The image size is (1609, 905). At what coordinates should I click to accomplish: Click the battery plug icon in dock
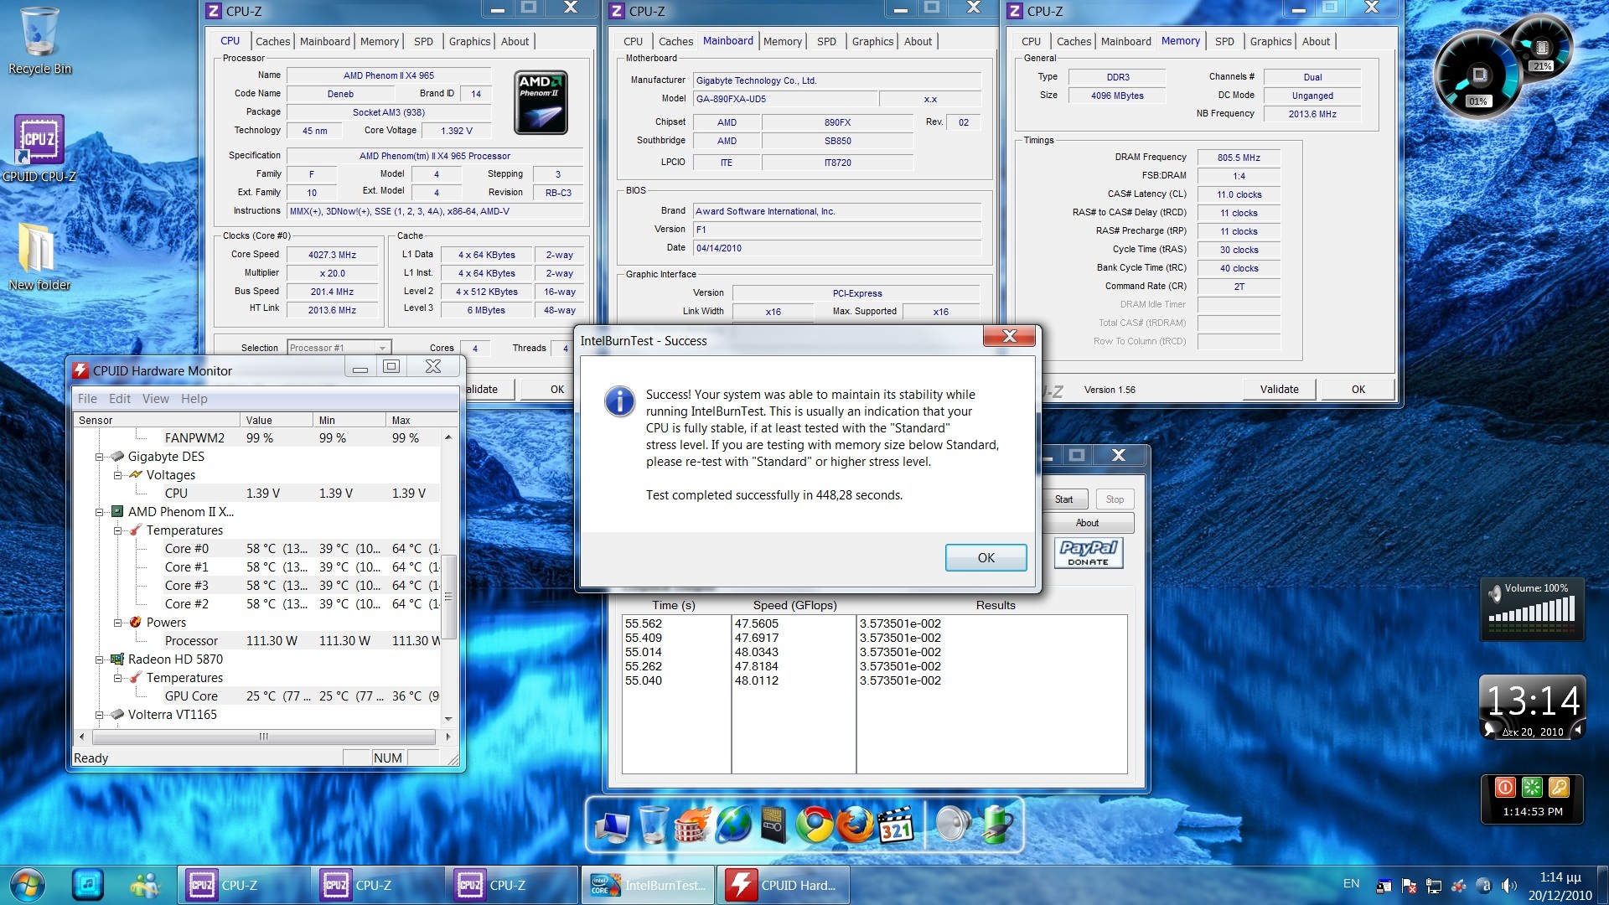click(x=997, y=825)
